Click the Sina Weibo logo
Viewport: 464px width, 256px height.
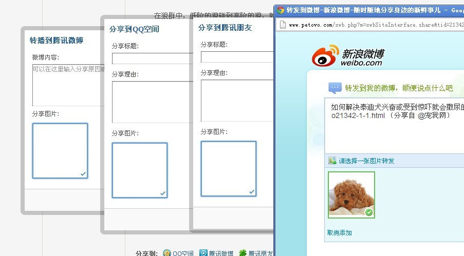pos(348,55)
